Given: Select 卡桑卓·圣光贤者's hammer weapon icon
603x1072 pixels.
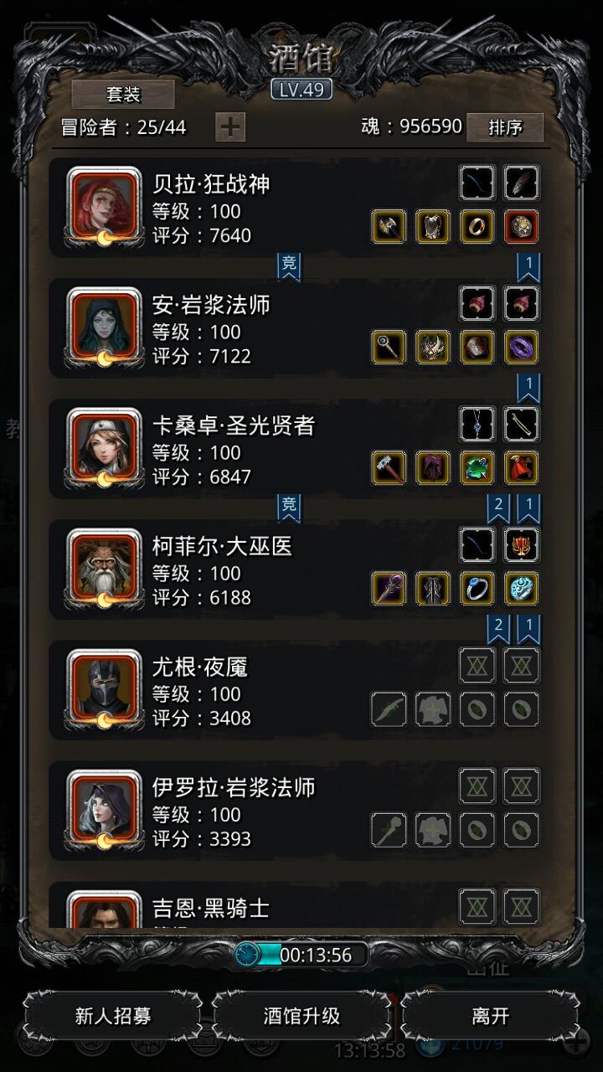Looking at the screenshot, I should [389, 467].
